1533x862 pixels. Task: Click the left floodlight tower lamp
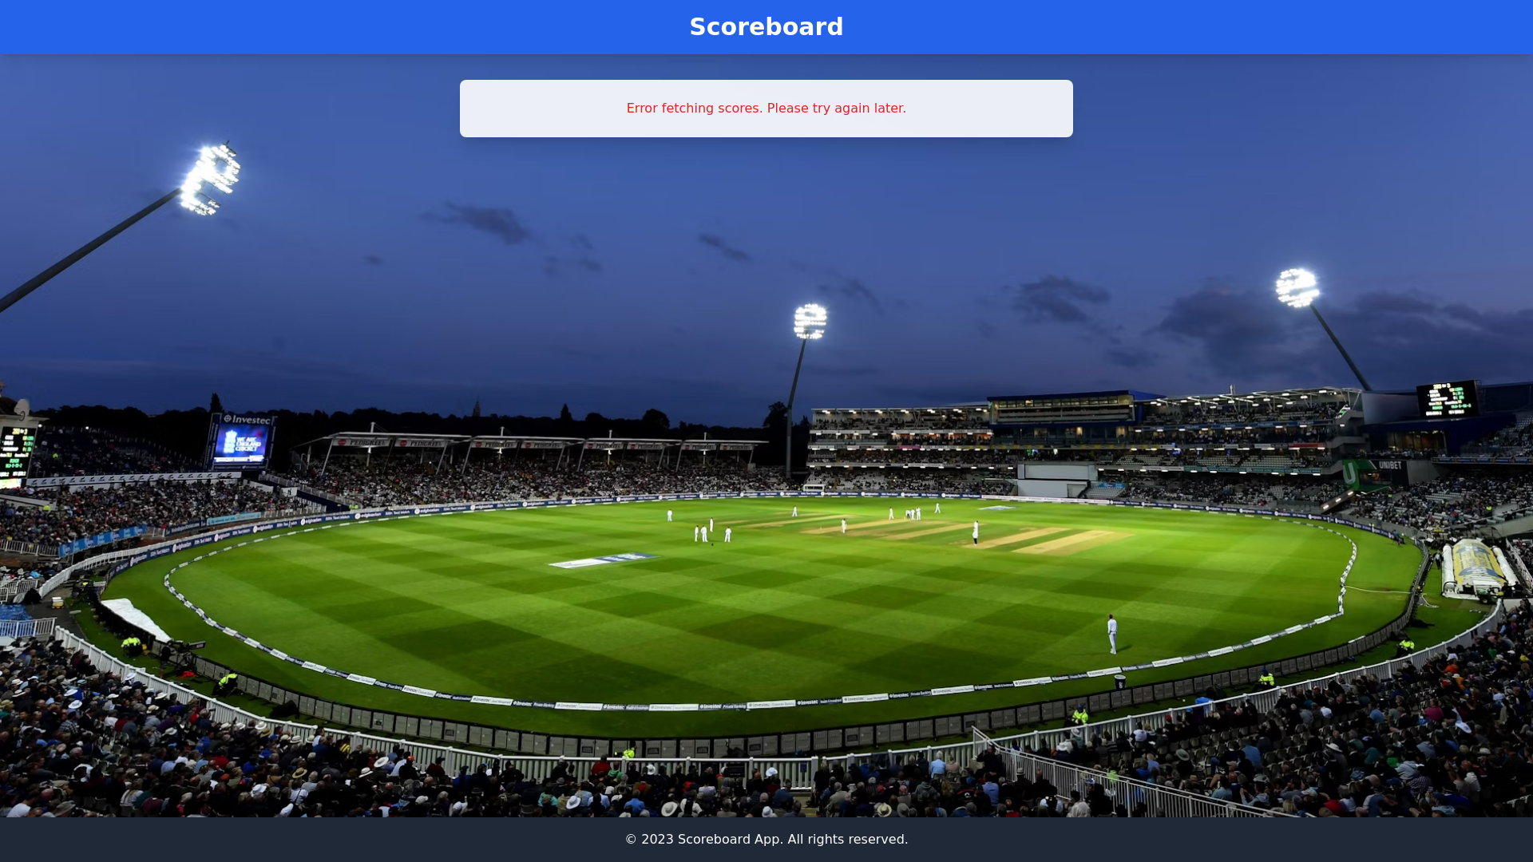209,180
